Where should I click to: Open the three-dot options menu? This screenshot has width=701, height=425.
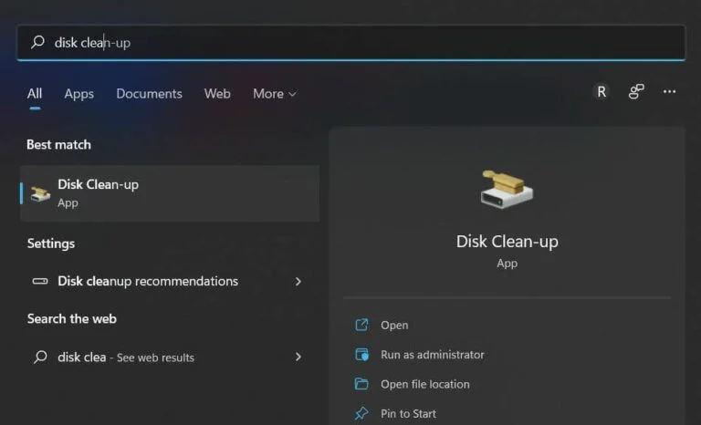[669, 91]
